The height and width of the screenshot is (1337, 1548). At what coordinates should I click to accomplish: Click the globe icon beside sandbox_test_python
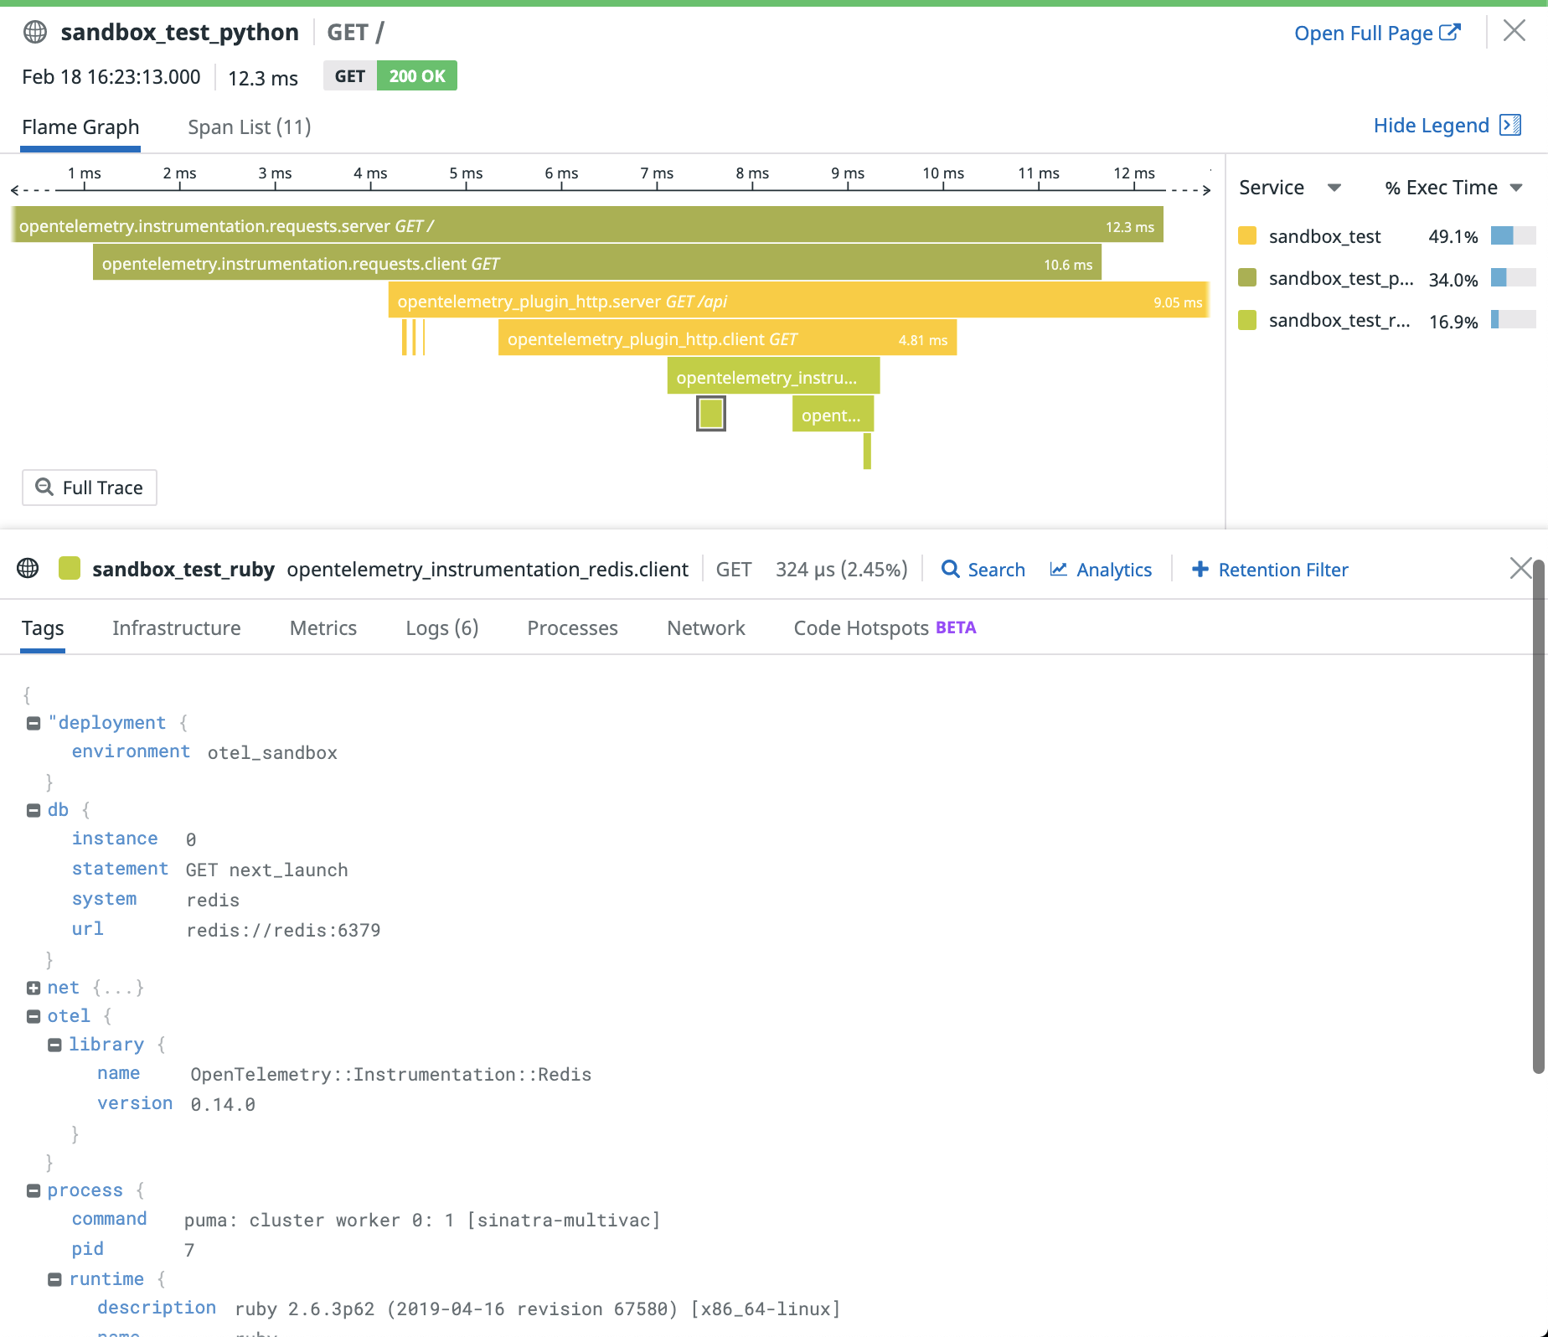[x=35, y=32]
